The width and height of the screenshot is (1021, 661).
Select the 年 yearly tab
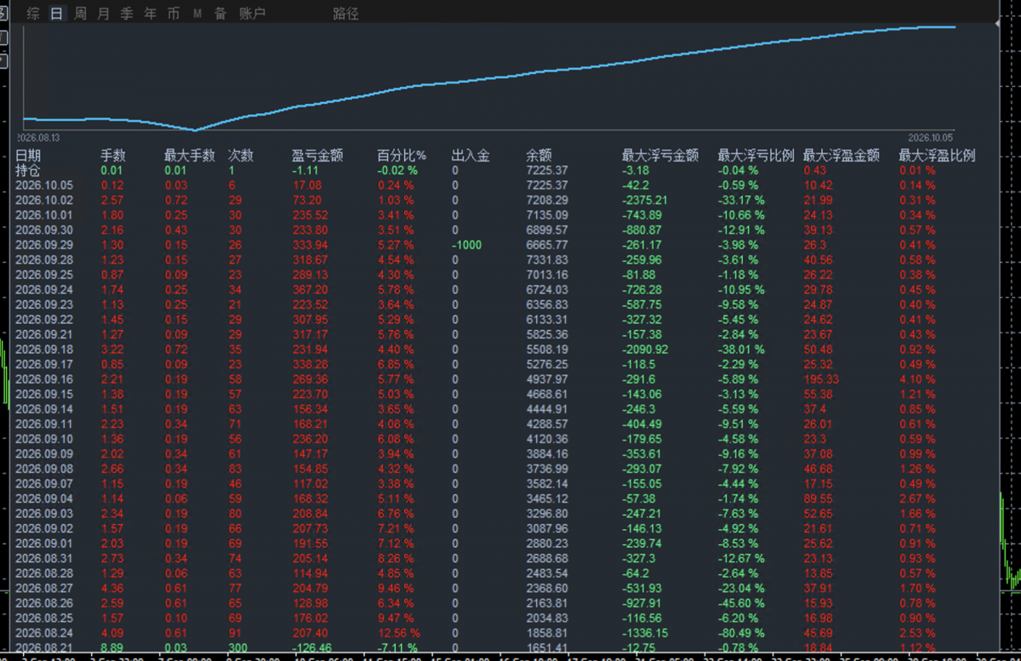[x=151, y=14]
